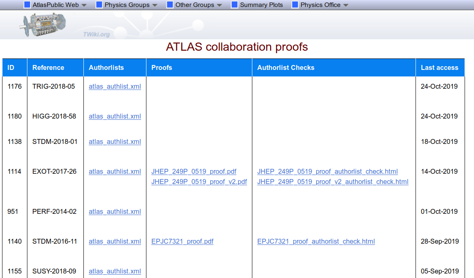This screenshot has width=474, height=278.
Task: Open the Physics Office menu
Action: point(321,5)
